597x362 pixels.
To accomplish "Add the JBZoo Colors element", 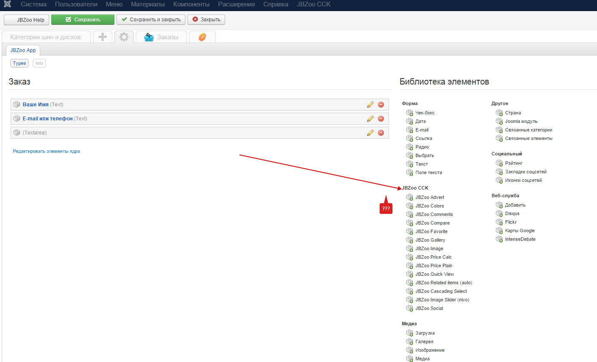I will pyautogui.click(x=430, y=206).
